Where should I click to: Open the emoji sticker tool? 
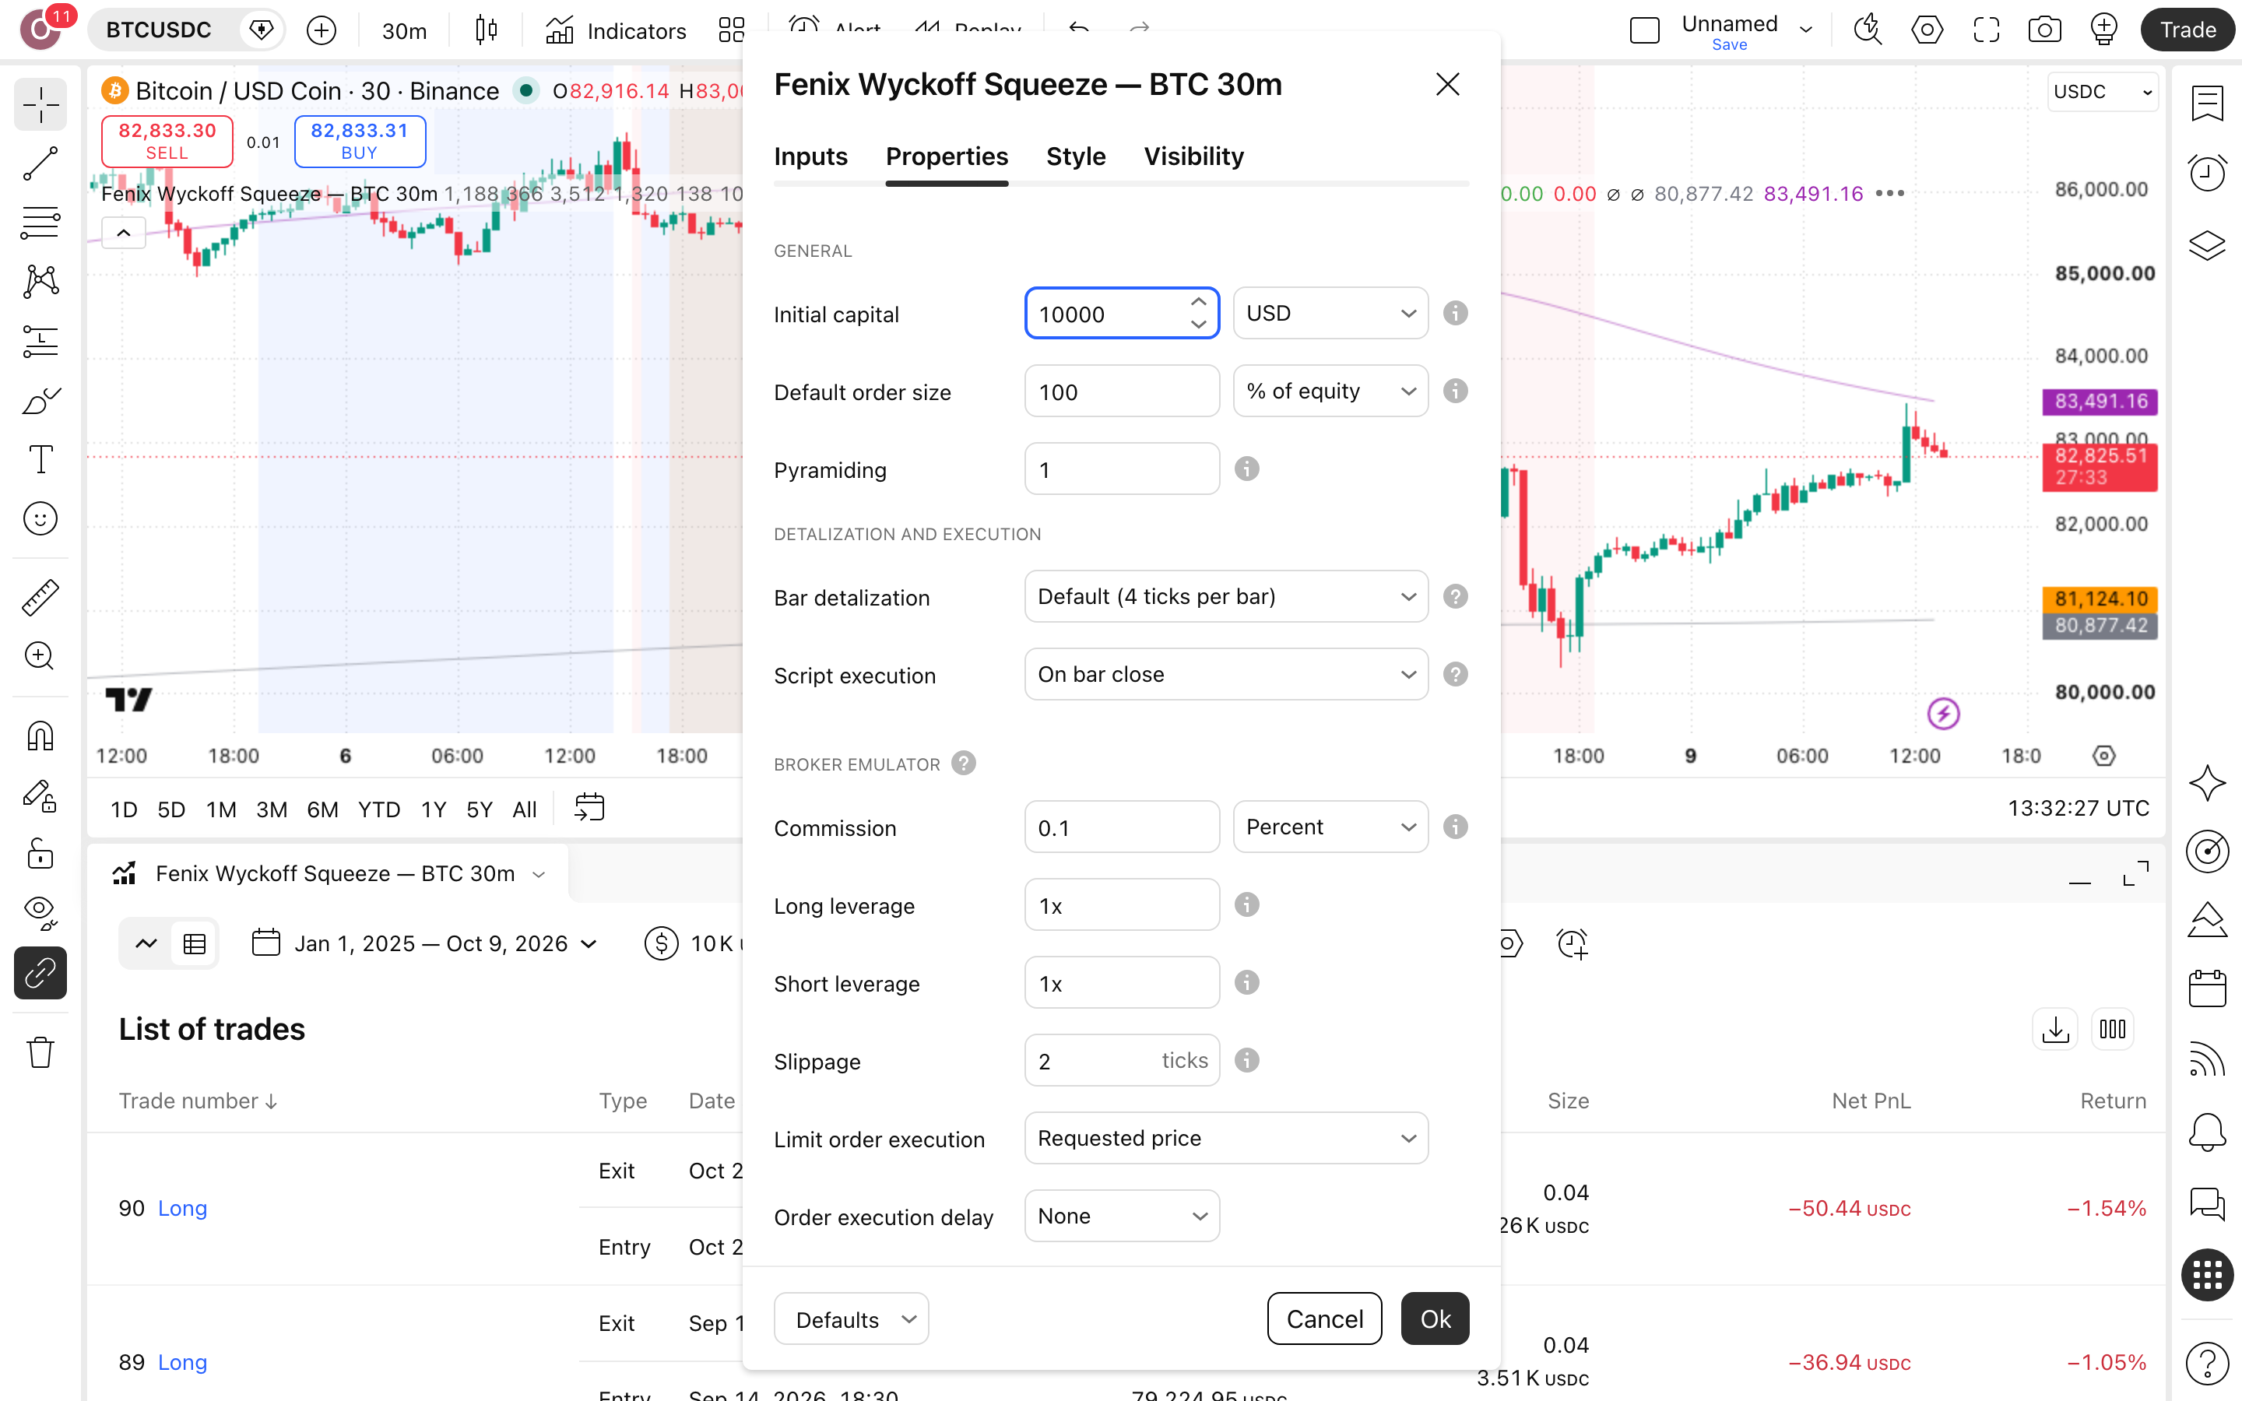[40, 519]
